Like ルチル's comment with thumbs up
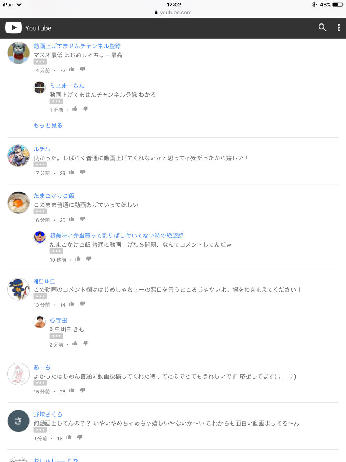The image size is (346, 462). (x=71, y=172)
